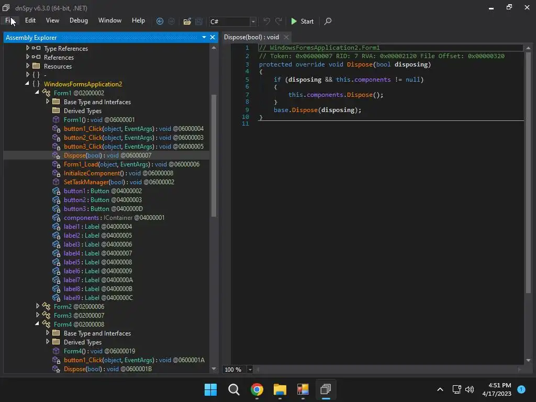Image resolution: width=536 pixels, height=402 pixels.
Task: Click the icon next to SetTaskManager(bool)
Action: [56, 182]
